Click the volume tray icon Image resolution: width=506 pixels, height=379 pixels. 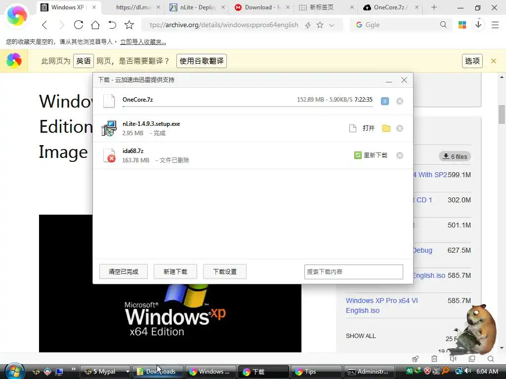click(468, 371)
